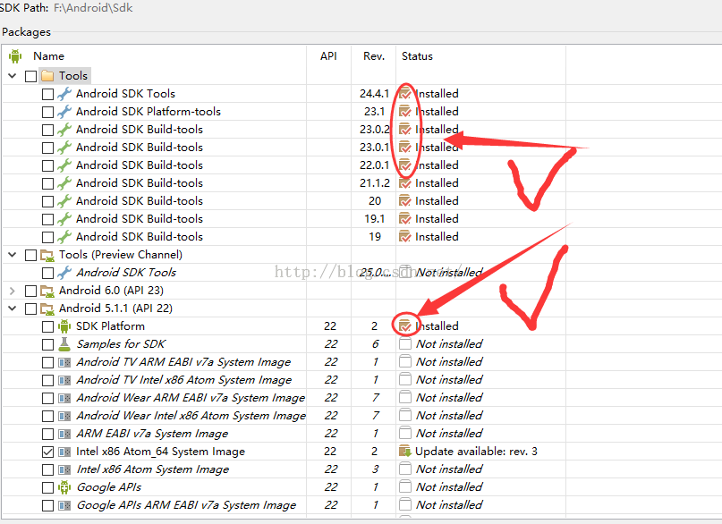Viewport: 722px width, 524px height.
Task: Click the Tools folder icon
Action: coord(47,75)
